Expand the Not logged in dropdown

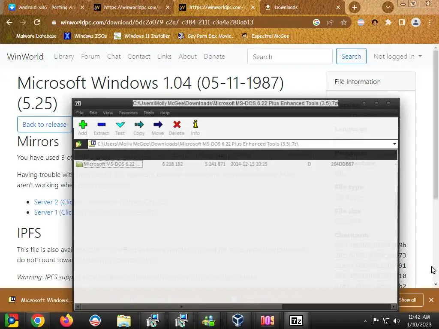pos(397,56)
